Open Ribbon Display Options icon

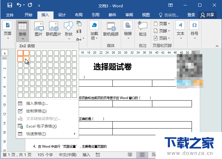(x=170, y=5)
